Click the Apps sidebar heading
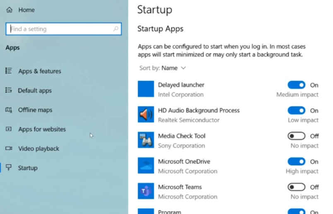This screenshot has width=333, height=214. (x=12, y=48)
